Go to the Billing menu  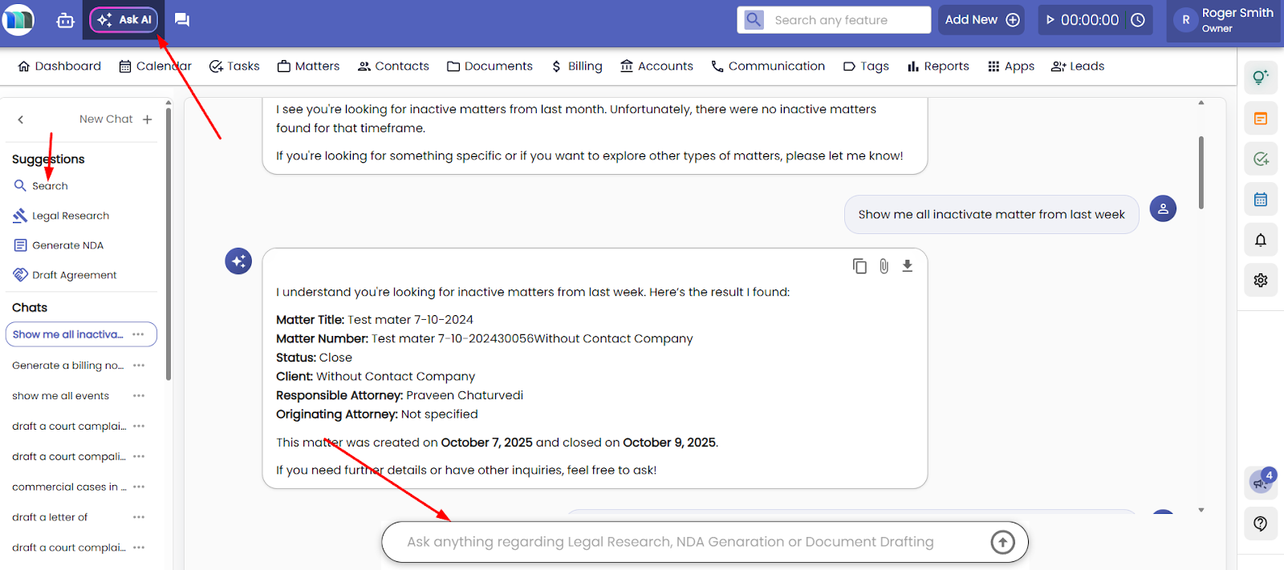click(x=577, y=67)
